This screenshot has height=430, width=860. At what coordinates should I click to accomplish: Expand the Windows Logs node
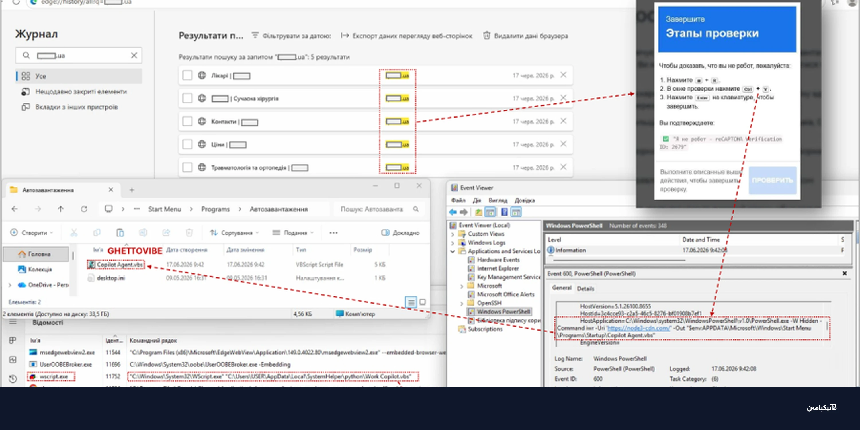453,243
